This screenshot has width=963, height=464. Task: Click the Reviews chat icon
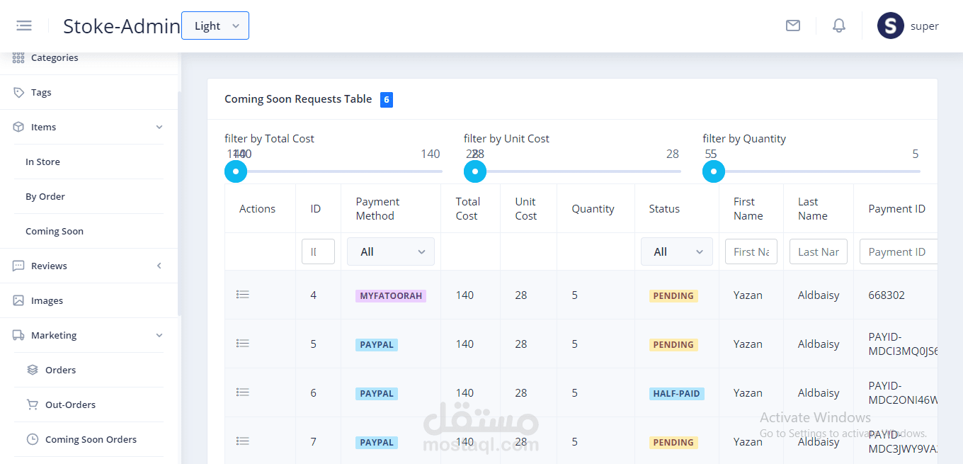(x=18, y=266)
